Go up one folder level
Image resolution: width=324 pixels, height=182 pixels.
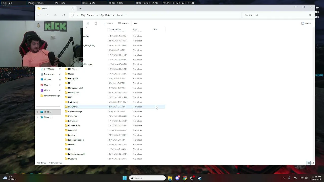point(55,15)
